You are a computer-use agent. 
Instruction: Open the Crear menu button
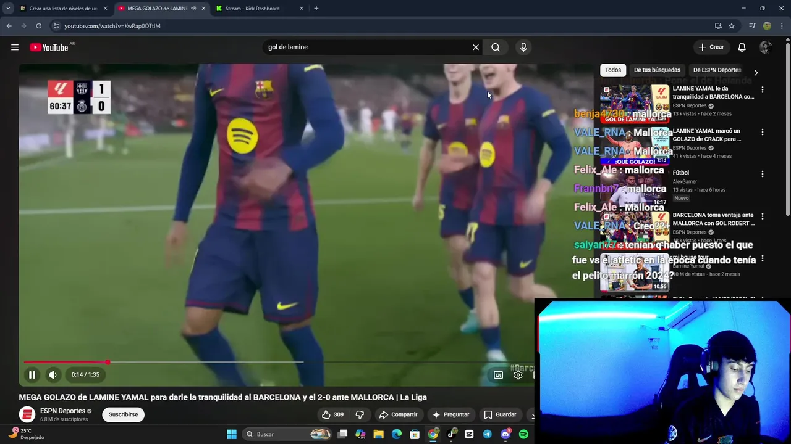coord(711,47)
